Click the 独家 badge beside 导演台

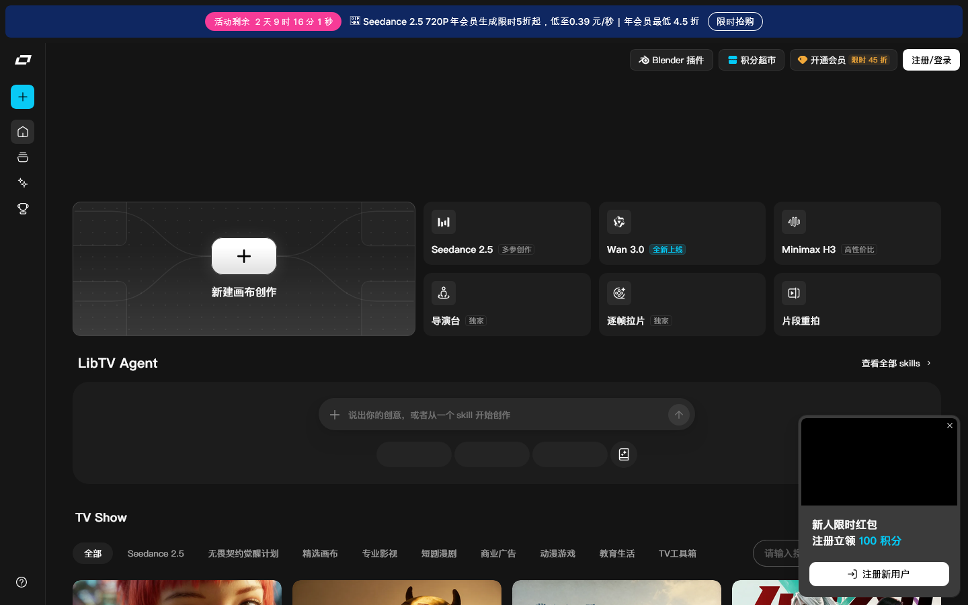[x=477, y=321]
